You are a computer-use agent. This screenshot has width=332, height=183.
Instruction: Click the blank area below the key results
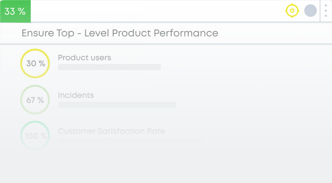coord(165,165)
